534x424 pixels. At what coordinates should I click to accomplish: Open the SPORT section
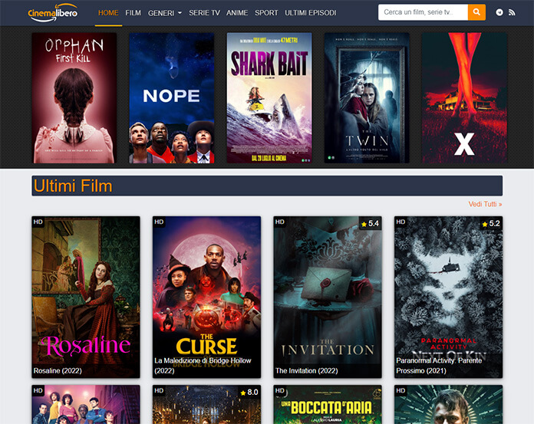pyautogui.click(x=266, y=13)
